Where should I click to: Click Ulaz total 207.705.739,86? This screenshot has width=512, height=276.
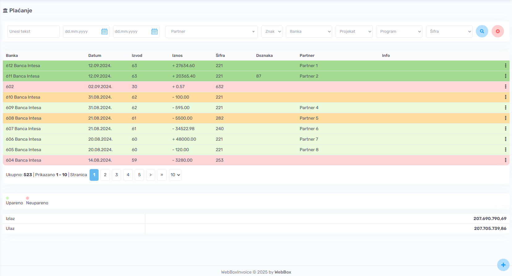[x=490, y=228]
